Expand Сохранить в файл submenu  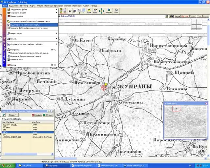tap(32, 13)
